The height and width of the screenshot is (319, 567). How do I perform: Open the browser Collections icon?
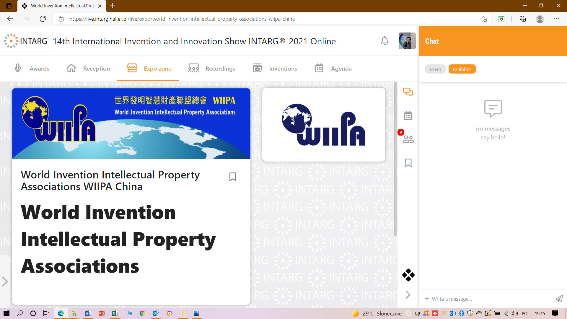pyautogui.click(x=523, y=19)
